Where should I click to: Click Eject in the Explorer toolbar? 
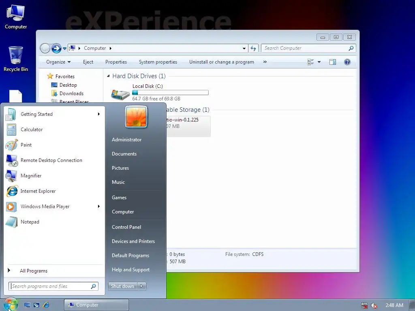pyautogui.click(x=88, y=62)
